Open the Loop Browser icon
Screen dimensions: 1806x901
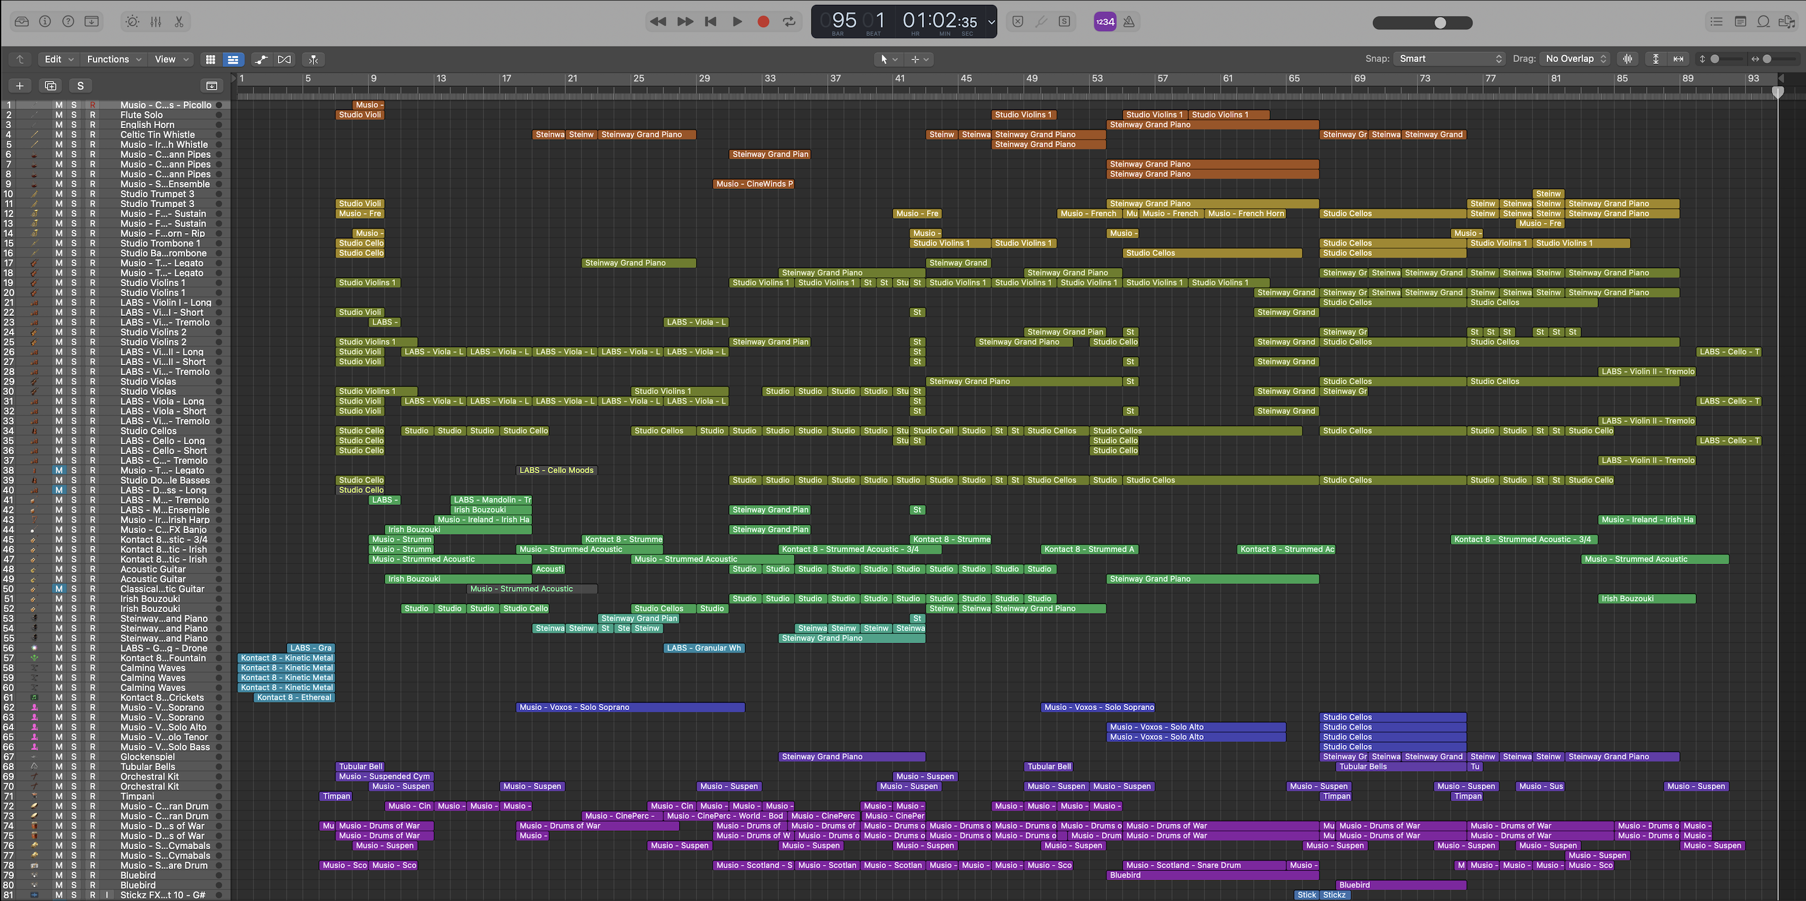point(1763,21)
